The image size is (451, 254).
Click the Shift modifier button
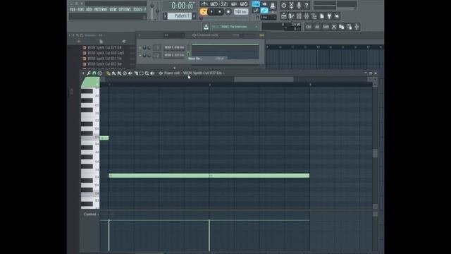click(326, 27)
